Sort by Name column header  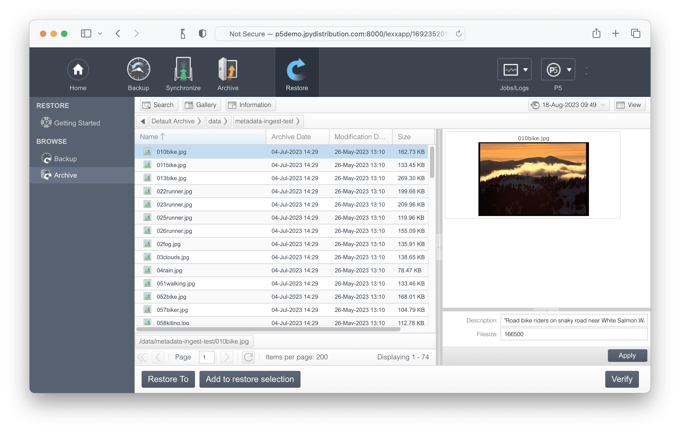(x=200, y=137)
